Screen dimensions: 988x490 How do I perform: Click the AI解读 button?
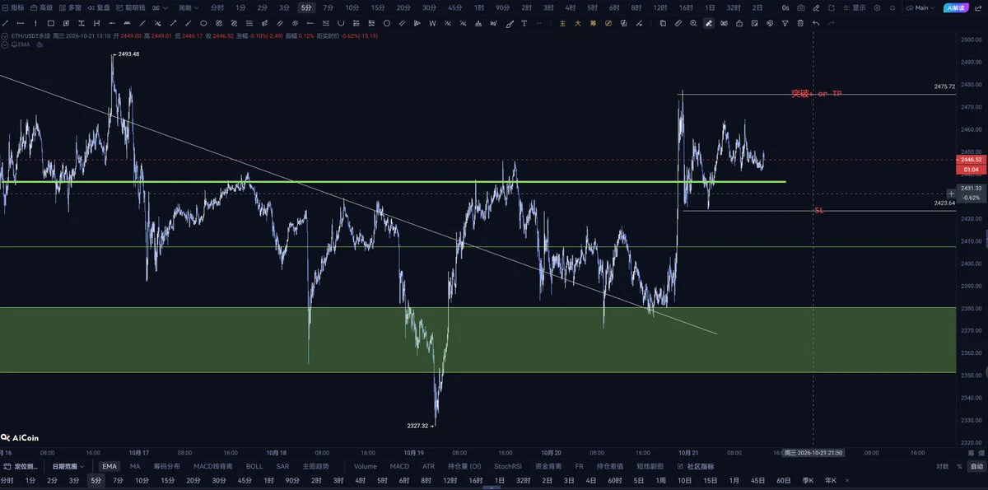pyautogui.click(x=955, y=7)
